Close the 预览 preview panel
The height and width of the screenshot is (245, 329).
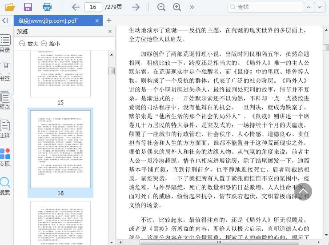tap(110, 32)
